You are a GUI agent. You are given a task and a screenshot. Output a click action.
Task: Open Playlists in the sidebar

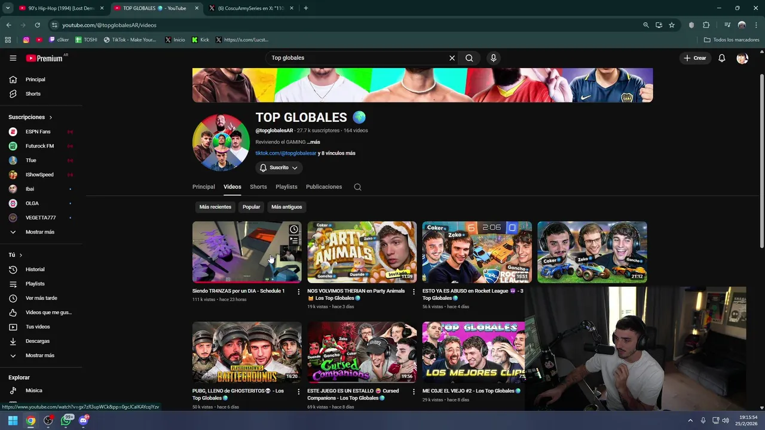(42, 284)
